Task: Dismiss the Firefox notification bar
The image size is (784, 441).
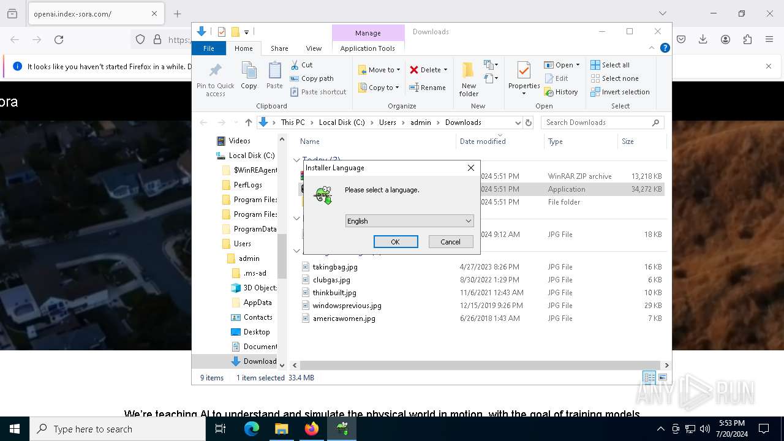Action: [769, 66]
